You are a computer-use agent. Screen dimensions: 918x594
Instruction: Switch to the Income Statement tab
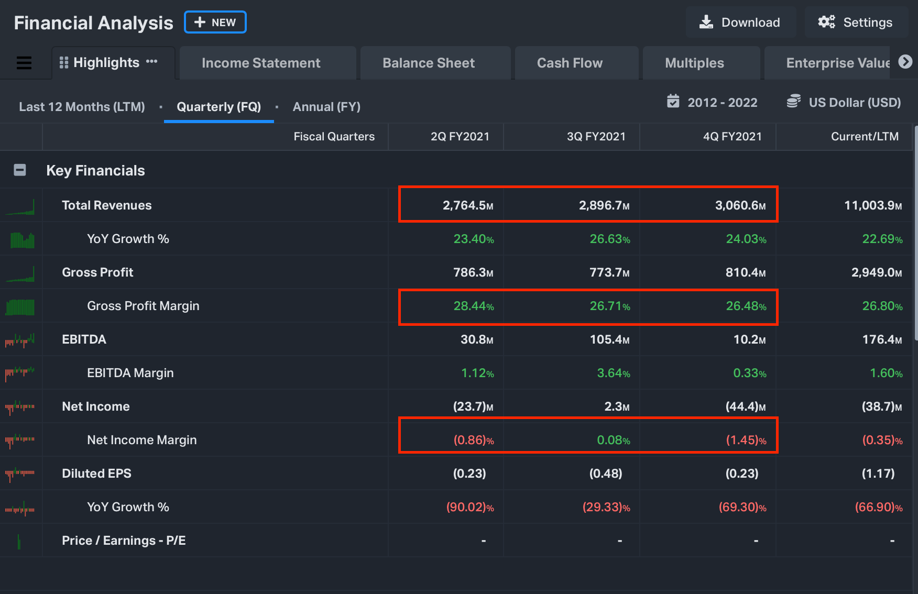(261, 63)
